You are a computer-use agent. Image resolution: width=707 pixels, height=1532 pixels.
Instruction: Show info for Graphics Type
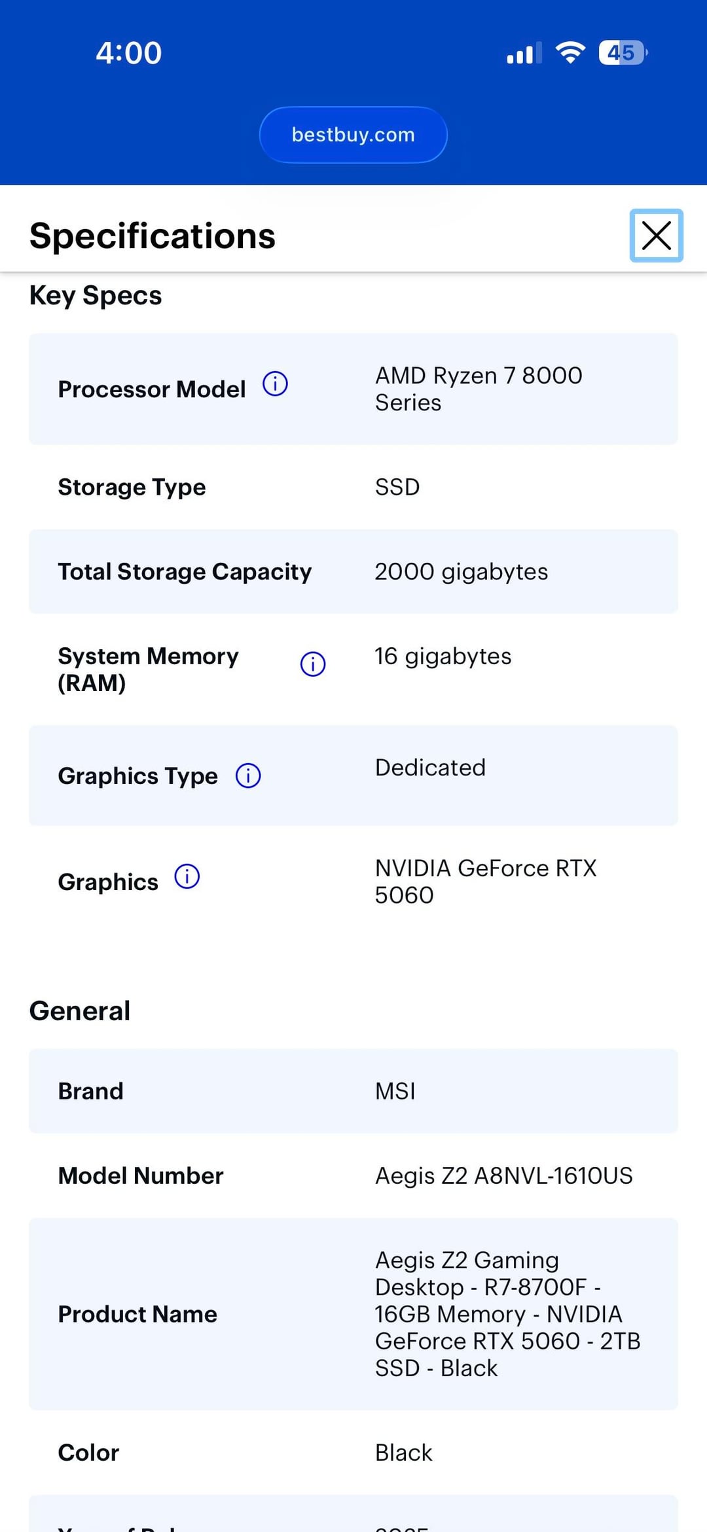click(248, 776)
